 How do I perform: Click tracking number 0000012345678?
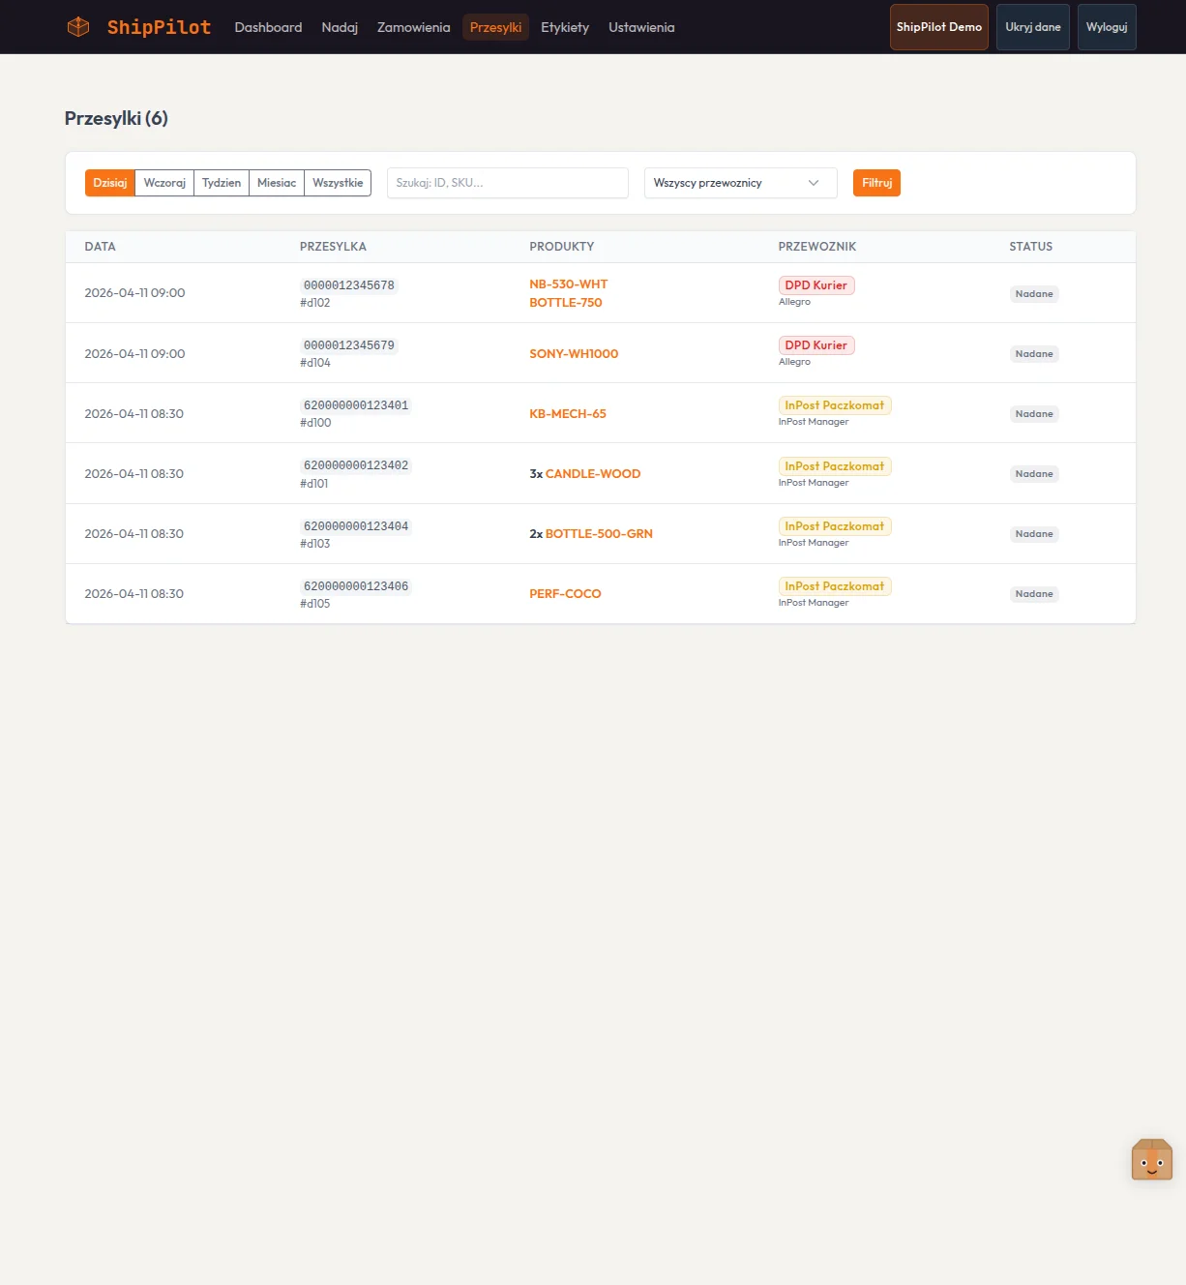tap(349, 285)
